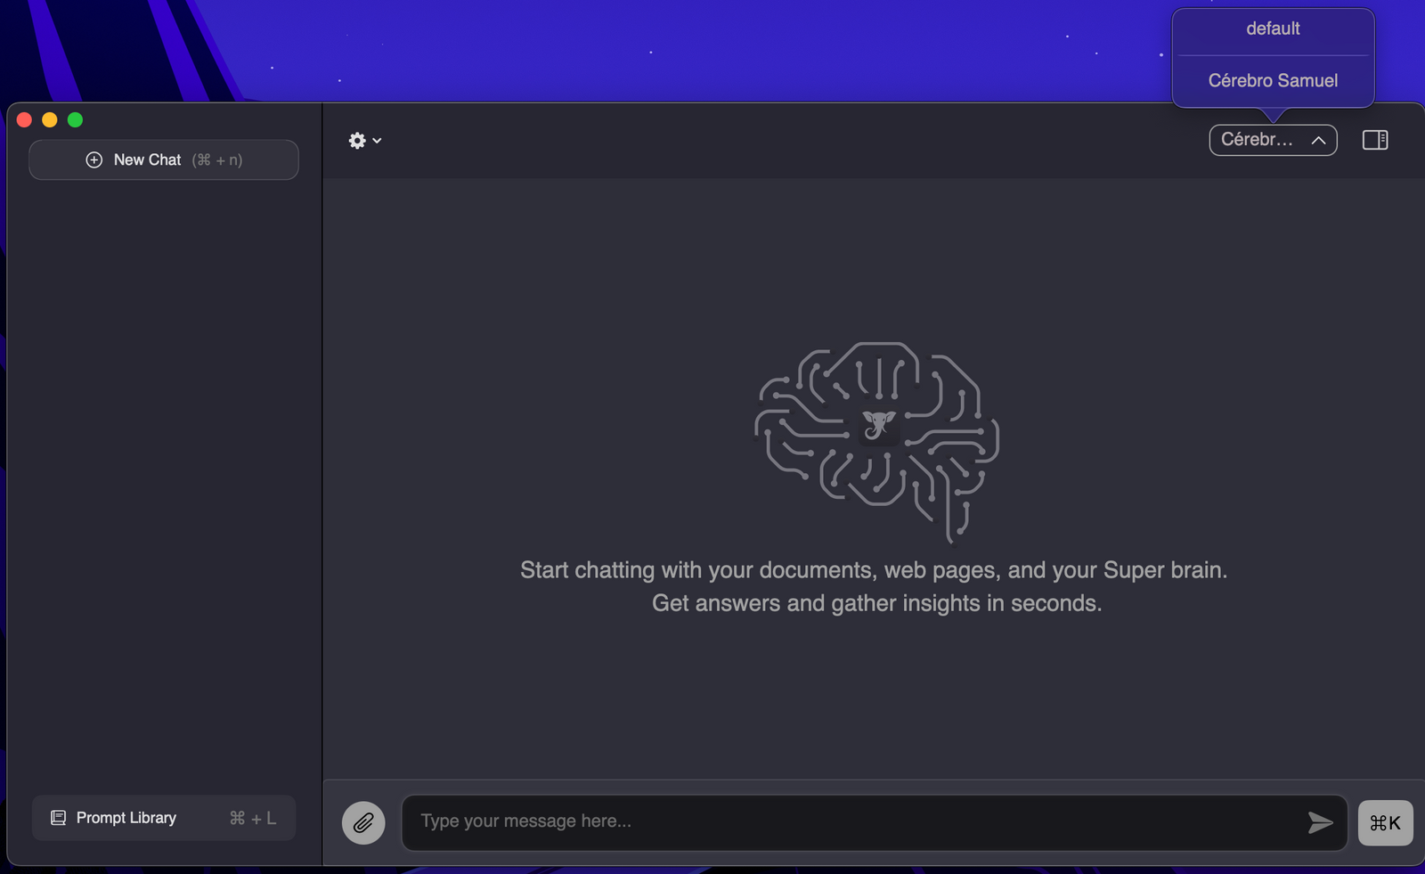Toggle the right side panel
1425x874 pixels.
1375,141
